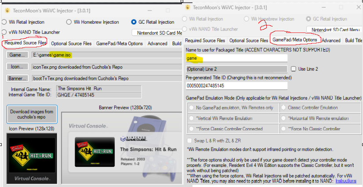Screen dimensions: 363x187
Task: Open GamePad/Meta Options tab in right window
Action: [x=295, y=40]
